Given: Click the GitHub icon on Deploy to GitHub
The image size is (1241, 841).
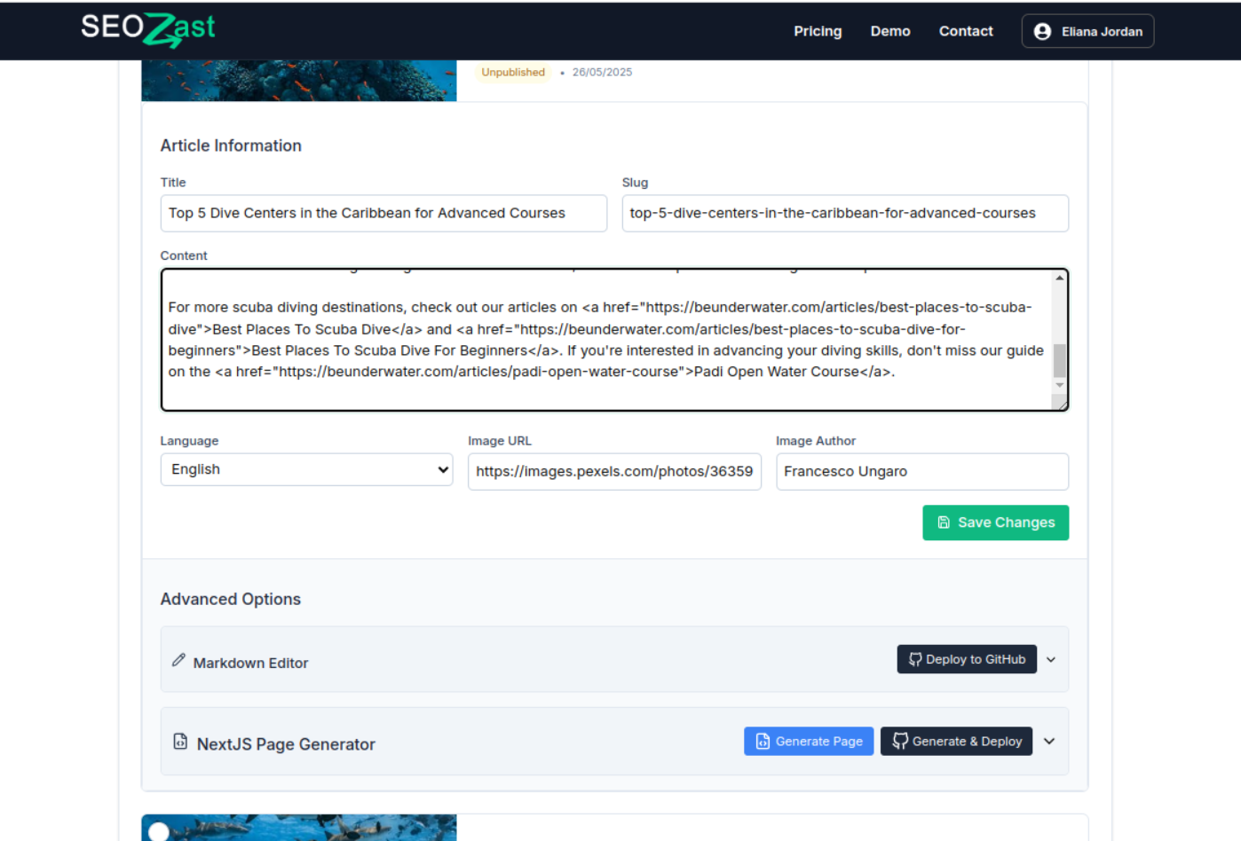Looking at the screenshot, I should pos(915,659).
